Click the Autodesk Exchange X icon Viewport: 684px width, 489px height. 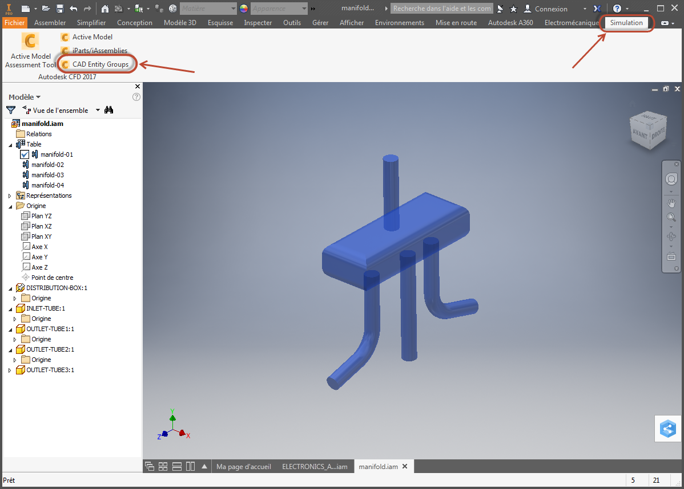click(x=597, y=9)
